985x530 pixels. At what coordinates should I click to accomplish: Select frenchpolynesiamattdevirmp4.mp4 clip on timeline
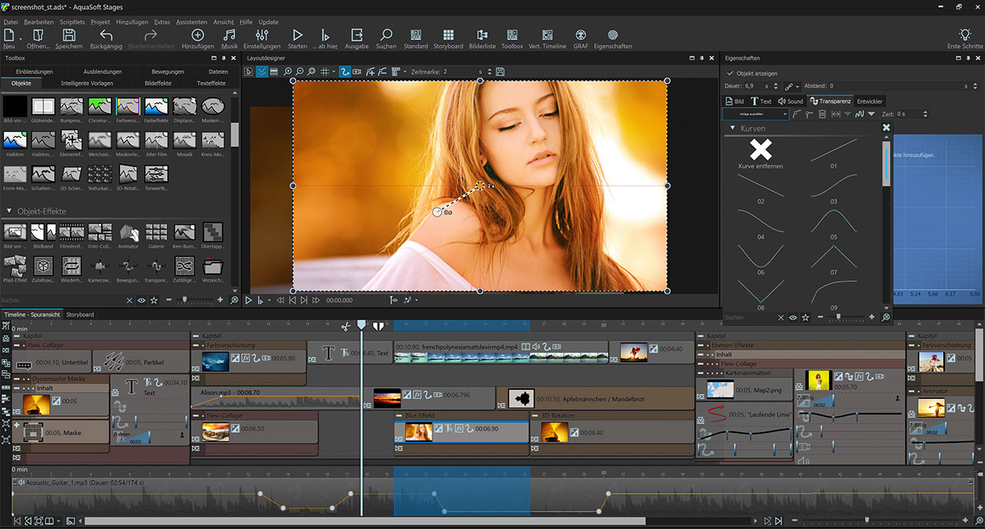coord(500,352)
